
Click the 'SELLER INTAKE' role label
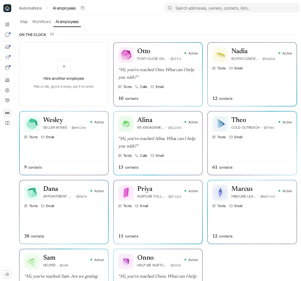pyautogui.click(x=55, y=128)
